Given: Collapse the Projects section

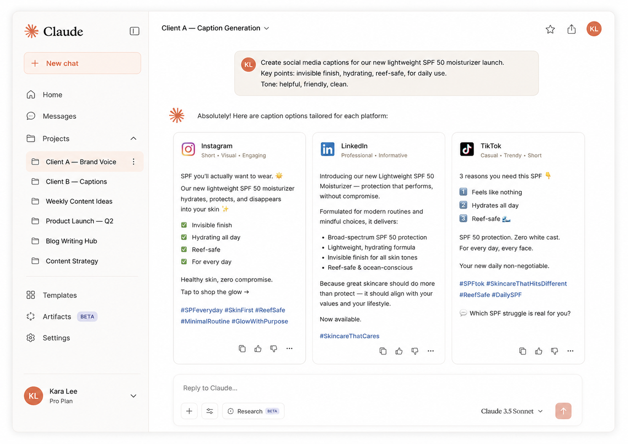Looking at the screenshot, I should (x=134, y=138).
